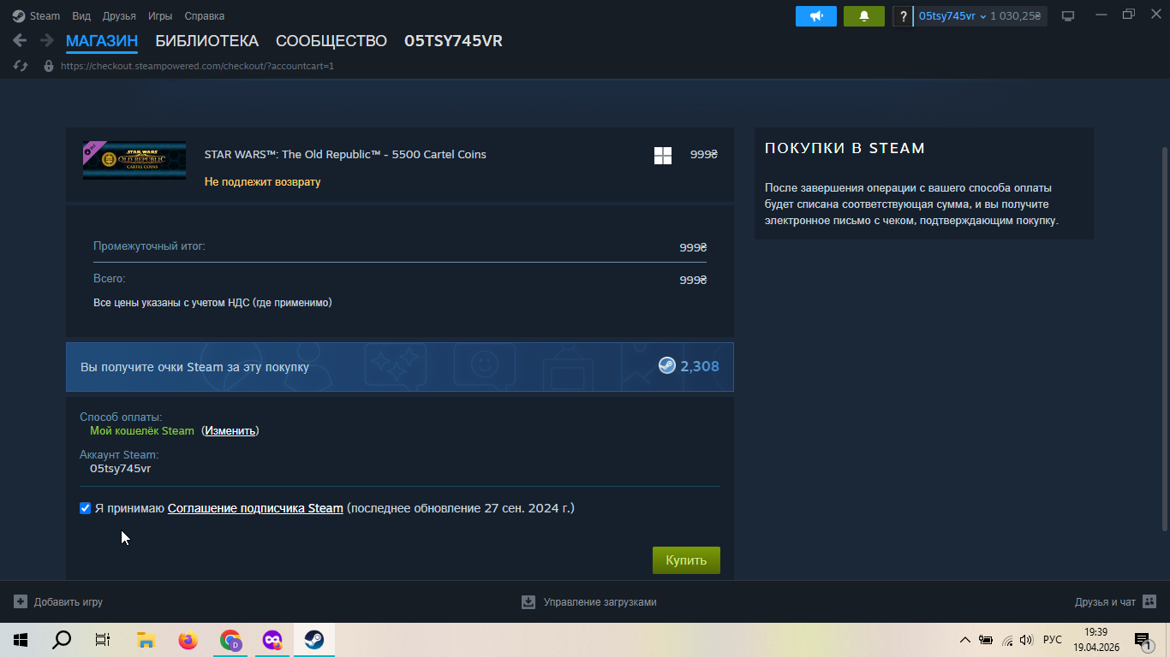Reload the page with refresh icon
The width and height of the screenshot is (1170, 657).
tap(21, 66)
